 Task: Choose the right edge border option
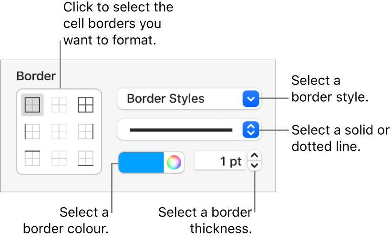point(85,131)
